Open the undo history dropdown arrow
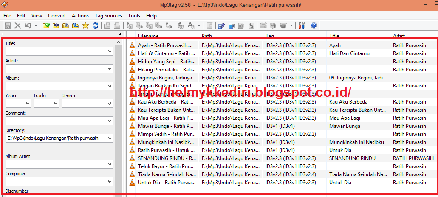The image size is (438, 197). (36, 25)
